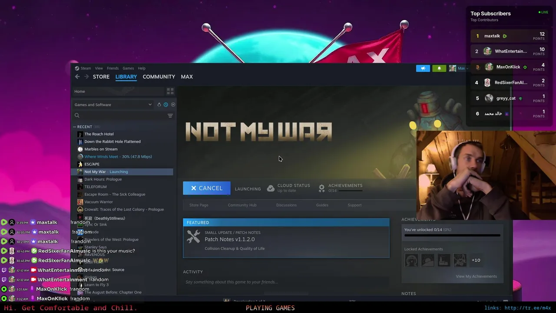Screen dimensions: 556x313
Task: Go forward using the right arrow
Action: [x=86, y=77]
